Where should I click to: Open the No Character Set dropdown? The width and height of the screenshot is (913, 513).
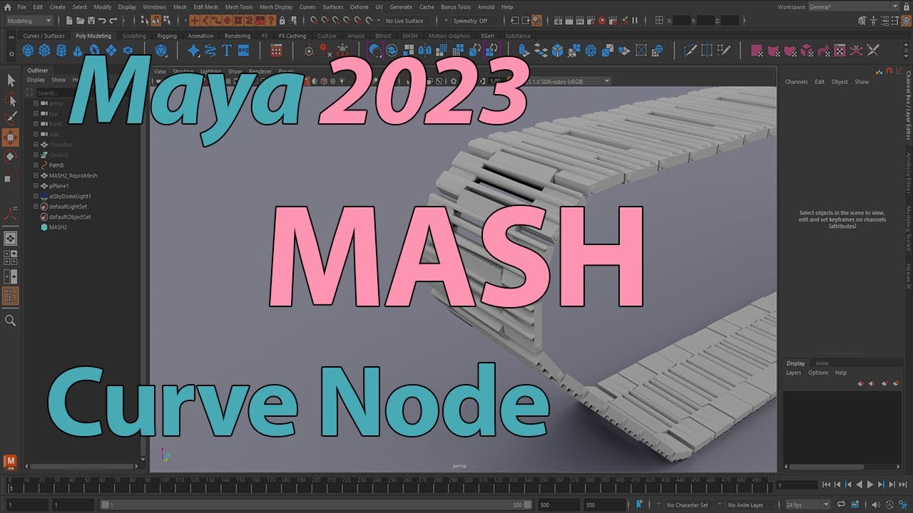pos(687,505)
